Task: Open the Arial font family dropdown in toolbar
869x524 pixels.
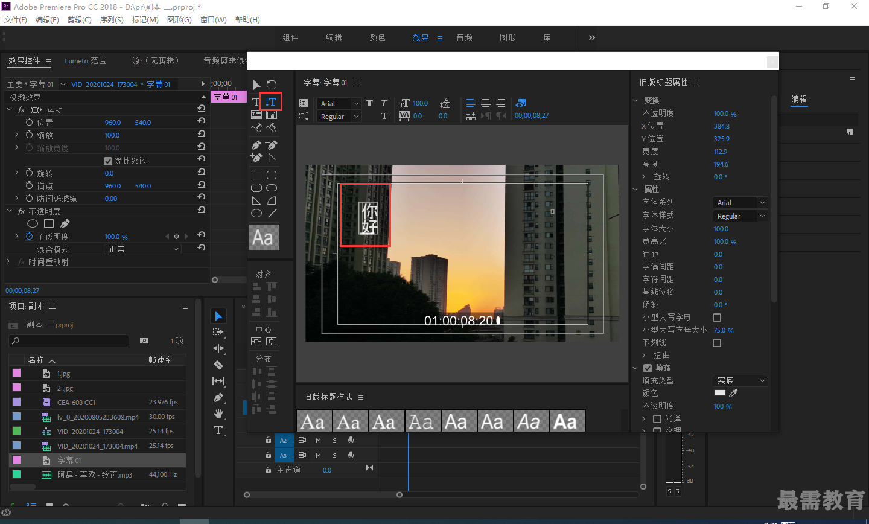Action: click(x=339, y=104)
